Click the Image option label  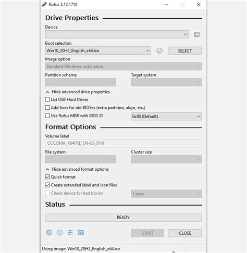click(x=58, y=59)
